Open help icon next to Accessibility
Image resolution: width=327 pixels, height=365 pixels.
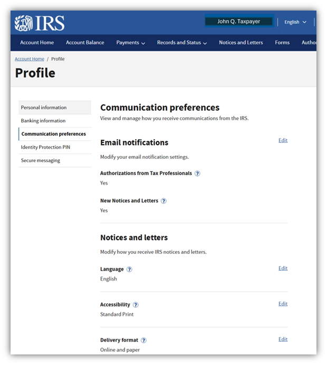pos(136,305)
